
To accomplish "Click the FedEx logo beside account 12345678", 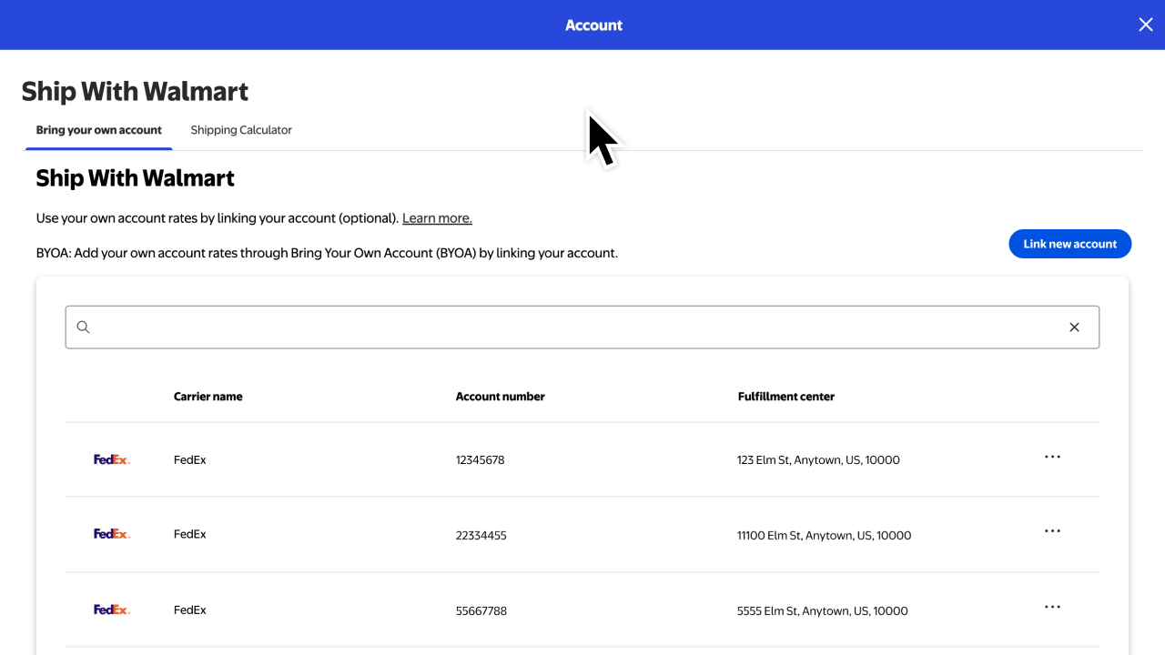I will (111, 459).
